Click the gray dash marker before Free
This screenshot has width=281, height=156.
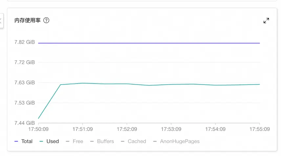(68, 141)
